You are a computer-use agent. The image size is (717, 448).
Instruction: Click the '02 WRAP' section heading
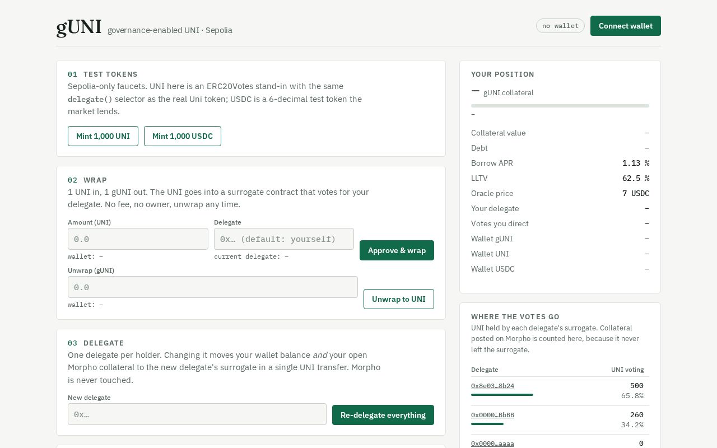click(x=87, y=180)
